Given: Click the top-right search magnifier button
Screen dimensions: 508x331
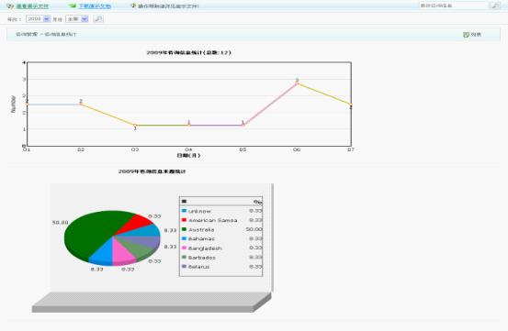Looking at the screenshot, I should pyautogui.click(x=495, y=6).
